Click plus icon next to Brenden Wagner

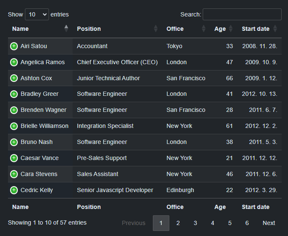[14, 110]
